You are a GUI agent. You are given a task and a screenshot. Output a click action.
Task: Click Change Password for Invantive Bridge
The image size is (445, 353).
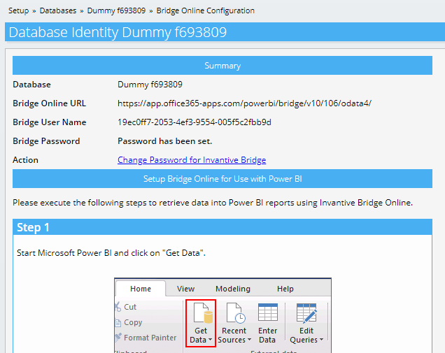tap(192, 160)
